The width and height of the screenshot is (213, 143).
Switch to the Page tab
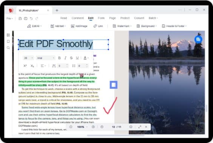click(113, 18)
